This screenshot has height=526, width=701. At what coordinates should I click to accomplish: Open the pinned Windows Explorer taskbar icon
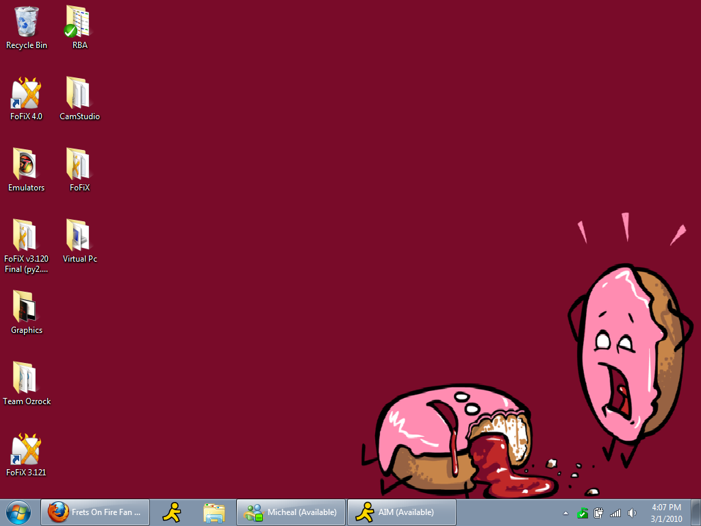point(214,512)
